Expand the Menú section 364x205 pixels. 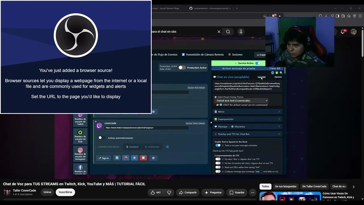tap(247, 112)
